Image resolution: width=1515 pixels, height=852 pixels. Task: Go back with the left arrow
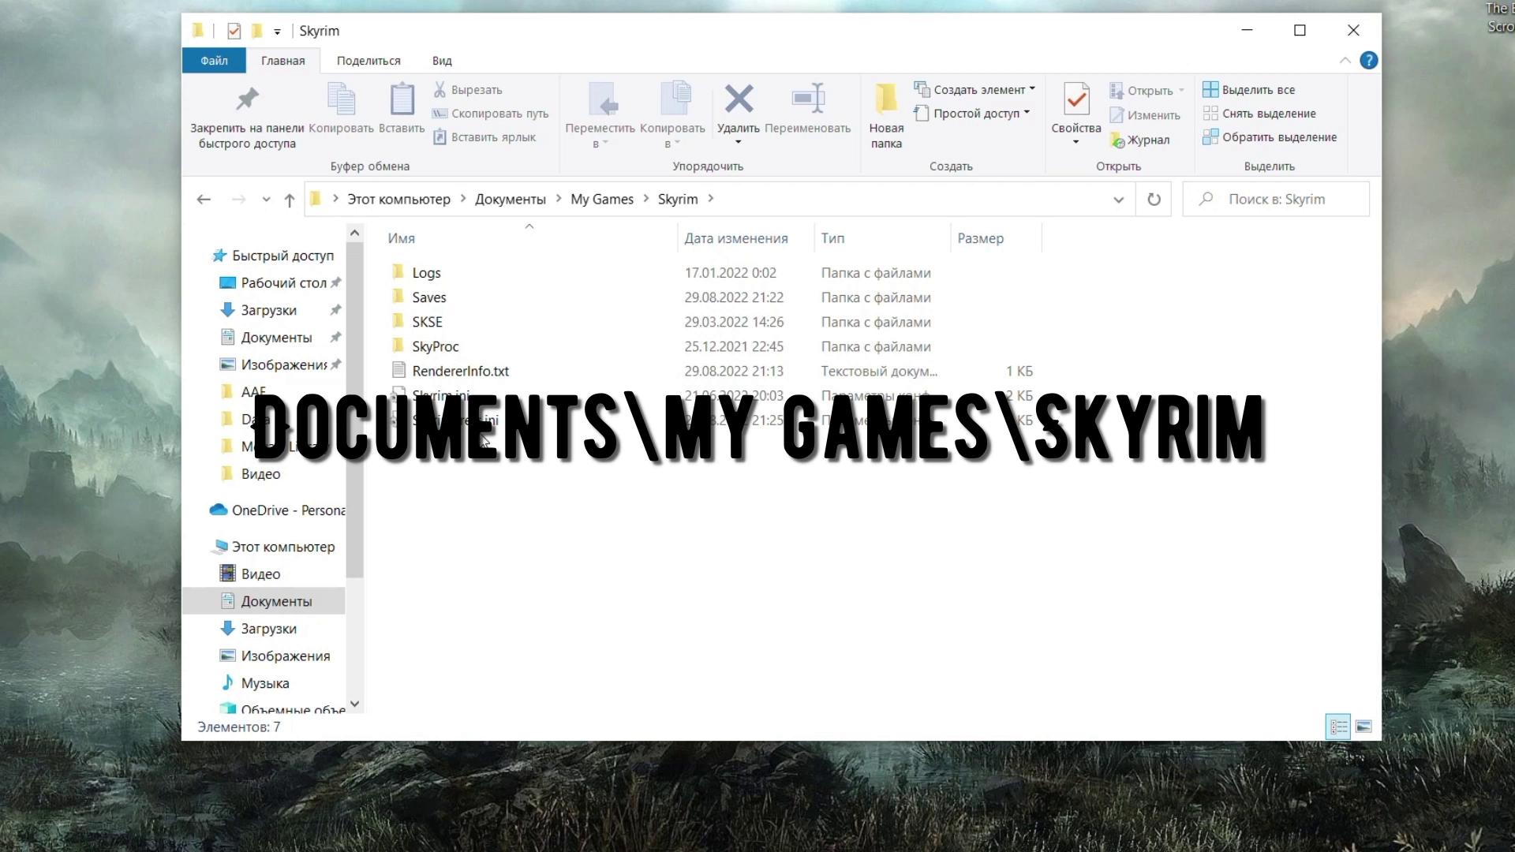tap(204, 200)
